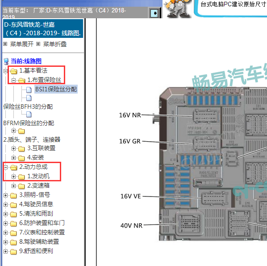This screenshot has width=267, height=266.
Task: Click the 1.基本看法 folder icon
Action: [14, 71]
